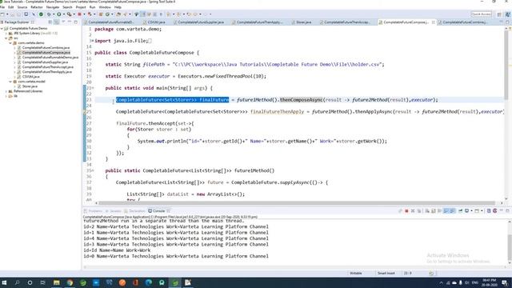Click the External Tools toolbar icon

point(70,14)
